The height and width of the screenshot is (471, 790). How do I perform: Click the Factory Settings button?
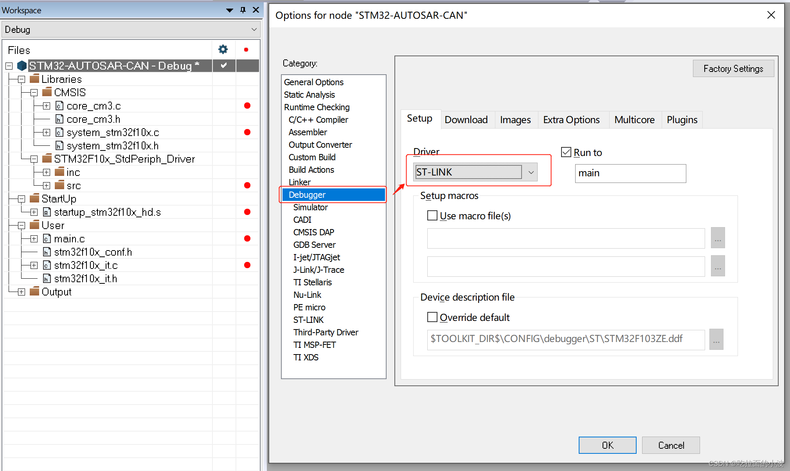[733, 68]
